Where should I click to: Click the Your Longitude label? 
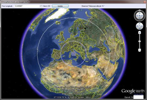[7, 6]
